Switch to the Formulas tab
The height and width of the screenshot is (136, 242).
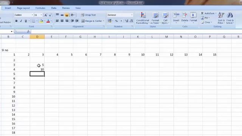click(40, 8)
